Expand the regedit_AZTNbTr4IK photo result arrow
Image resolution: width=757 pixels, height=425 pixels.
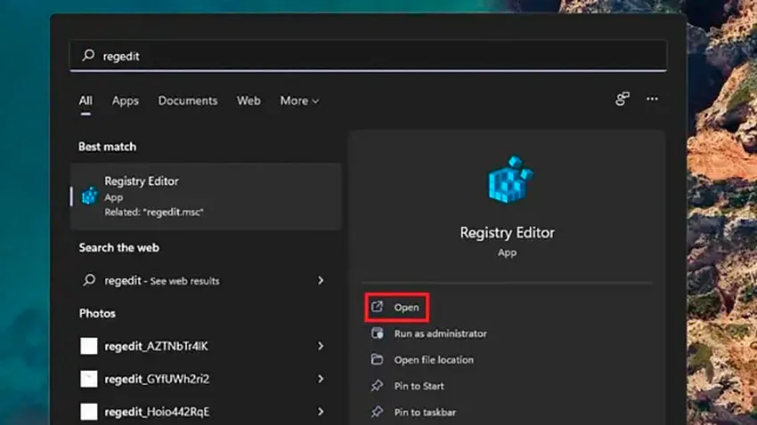[321, 346]
